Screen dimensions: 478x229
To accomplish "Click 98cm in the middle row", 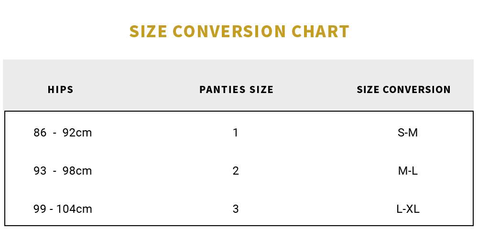I will [x=77, y=171].
